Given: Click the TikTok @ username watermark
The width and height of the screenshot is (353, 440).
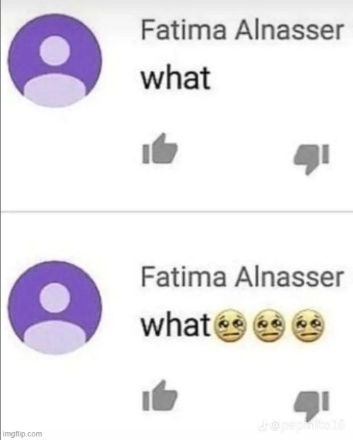Looking at the screenshot, I should pos(307,427).
